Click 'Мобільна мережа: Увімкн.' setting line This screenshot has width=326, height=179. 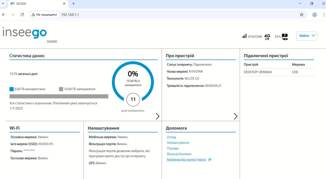[109, 137]
